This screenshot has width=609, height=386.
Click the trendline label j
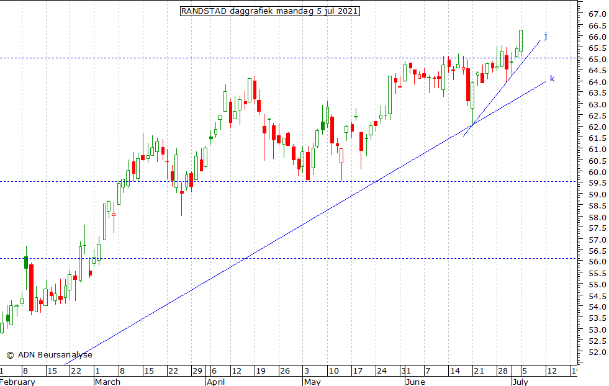coord(546,37)
